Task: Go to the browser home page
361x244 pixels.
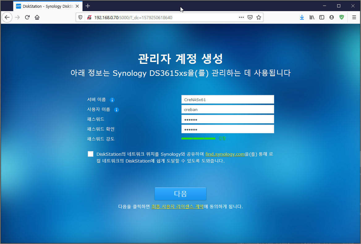Action: click(x=37, y=18)
